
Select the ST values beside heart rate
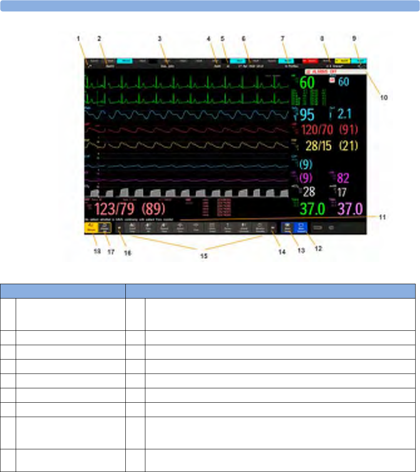click(x=309, y=97)
